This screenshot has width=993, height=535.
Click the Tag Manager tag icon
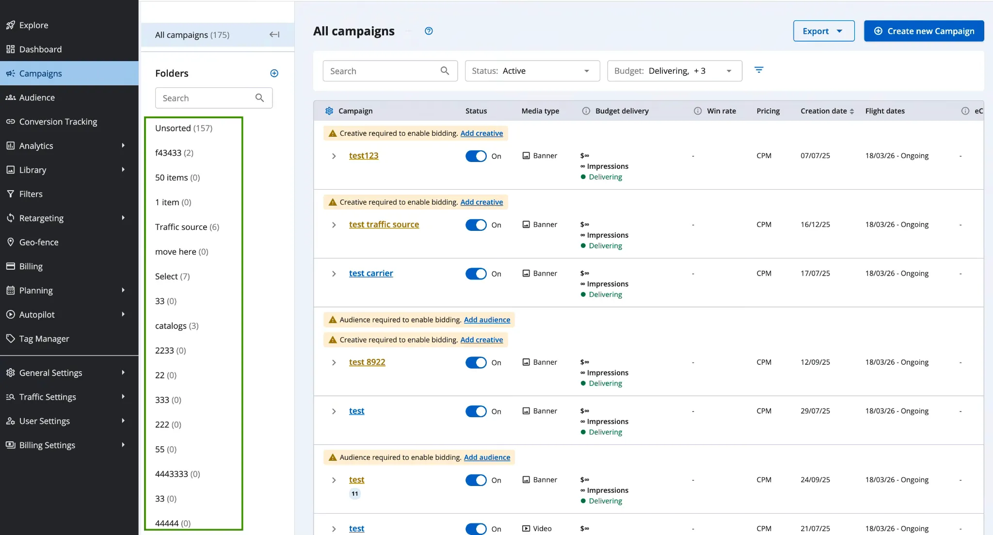point(10,339)
